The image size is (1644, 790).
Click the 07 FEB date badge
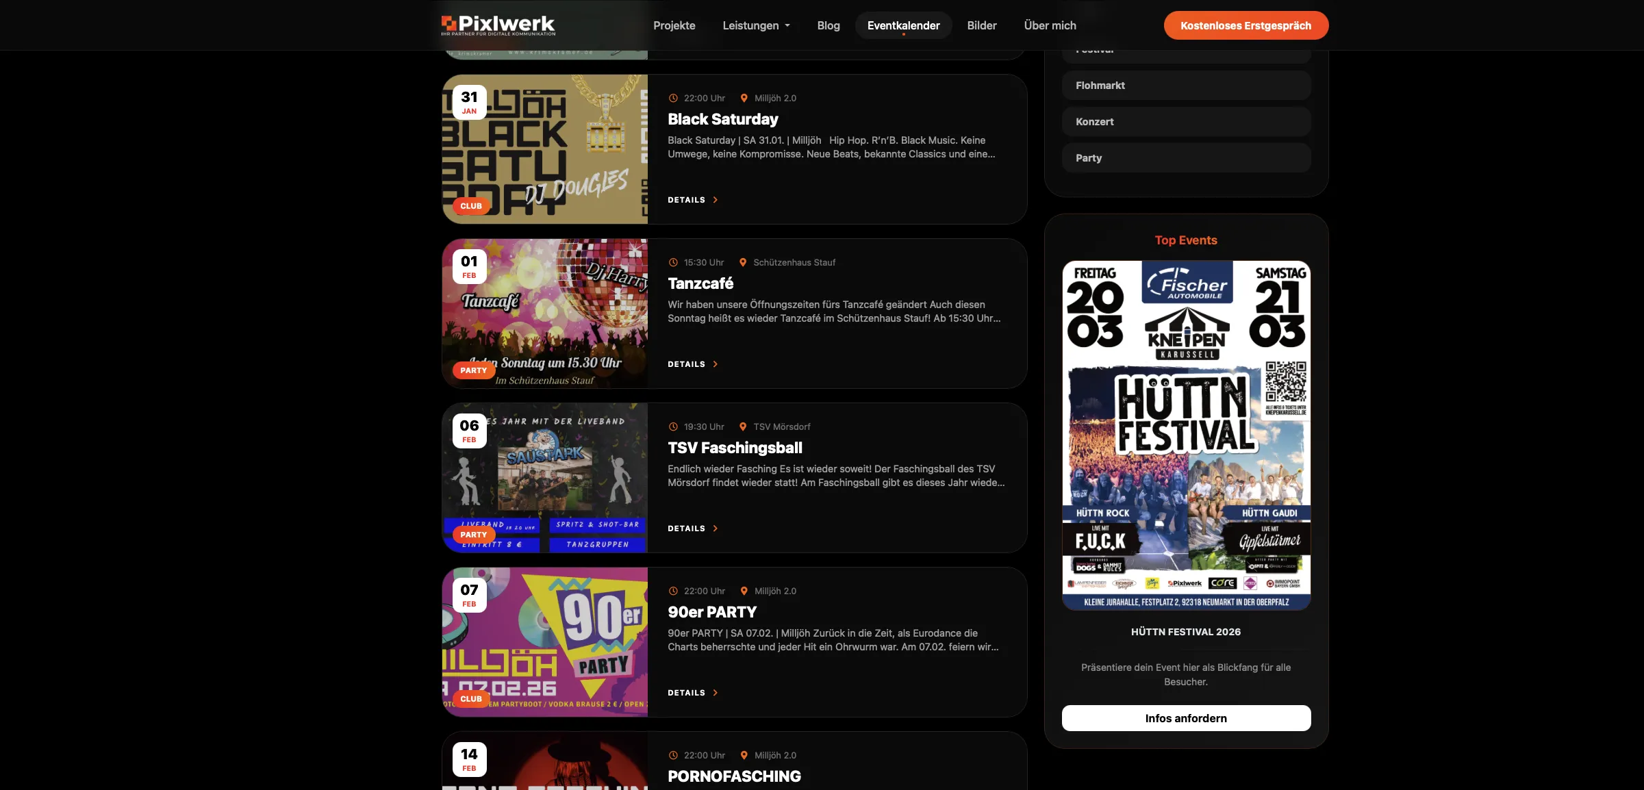[469, 595]
